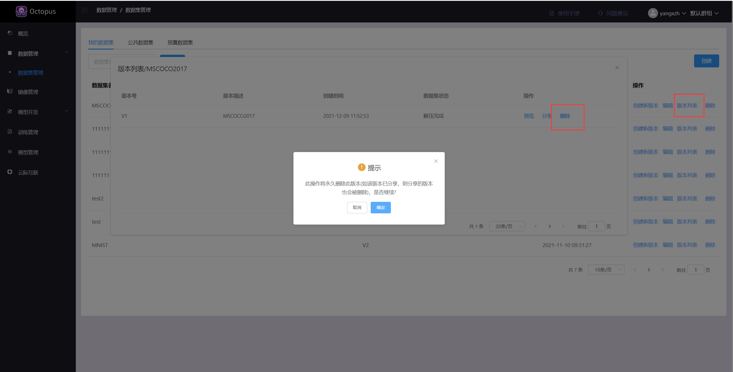Click the version list go-to page input
Image resolution: width=733 pixels, height=372 pixels.
coord(596,226)
